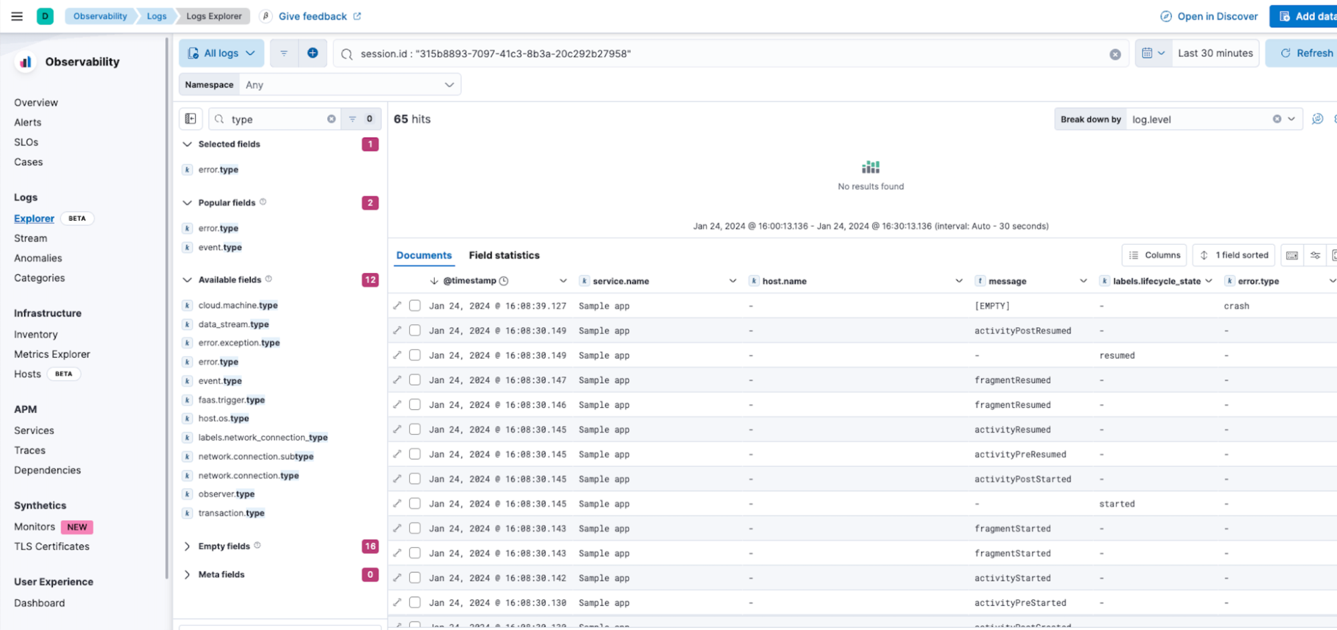Collapse the Selected fields section
This screenshot has height=630, width=1337.
[x=187, y=144]
